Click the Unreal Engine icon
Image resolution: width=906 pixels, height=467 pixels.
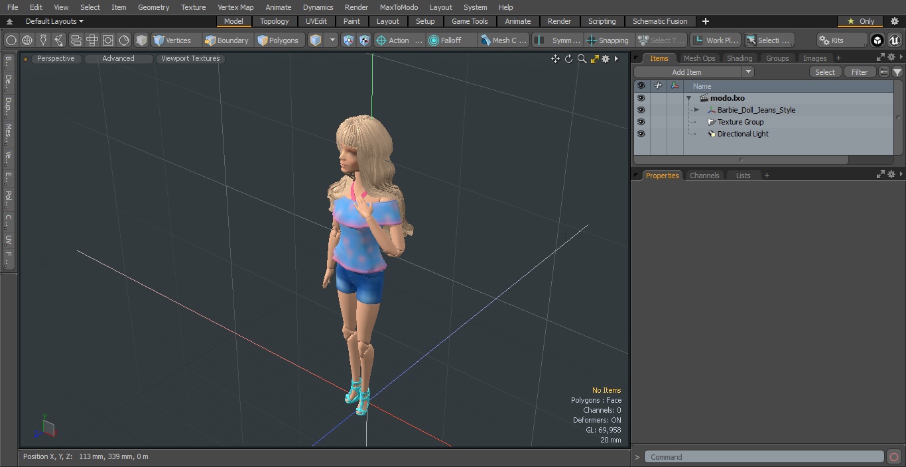(x=895, y=40)
